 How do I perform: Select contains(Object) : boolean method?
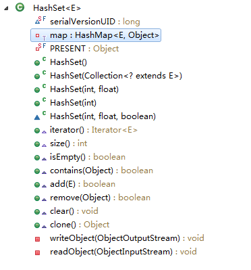pyautogui.click(x=101, y=171)
